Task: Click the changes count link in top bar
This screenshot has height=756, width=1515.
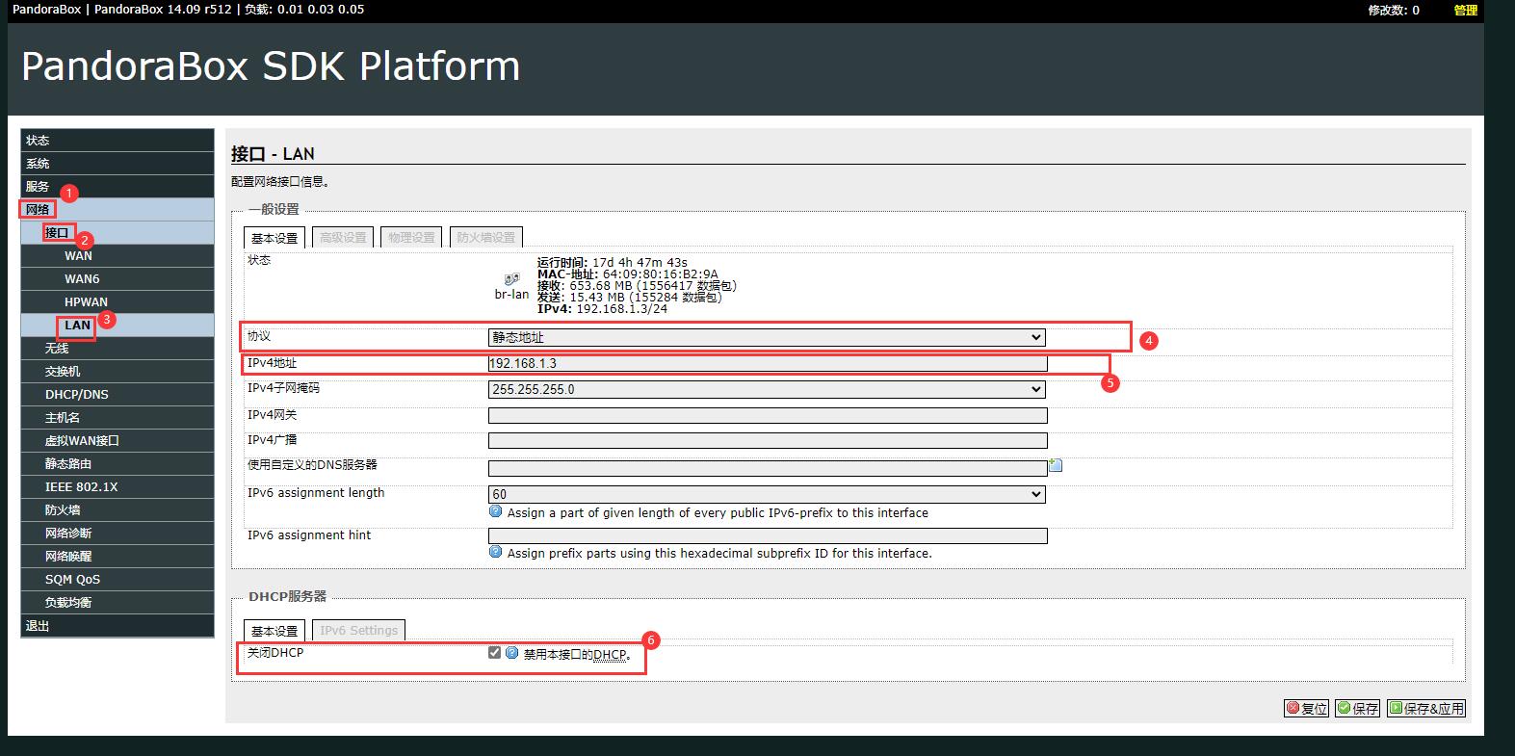Action: click(x=1394, y=10)
